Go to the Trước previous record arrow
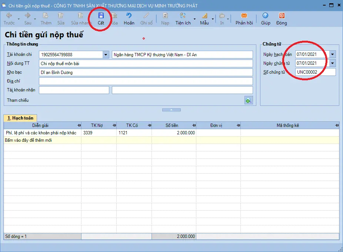343x252 pixels. coord(9,16)
